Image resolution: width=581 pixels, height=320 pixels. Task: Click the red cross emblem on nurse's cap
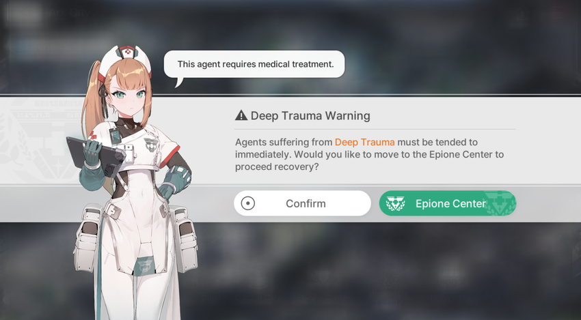129,52
